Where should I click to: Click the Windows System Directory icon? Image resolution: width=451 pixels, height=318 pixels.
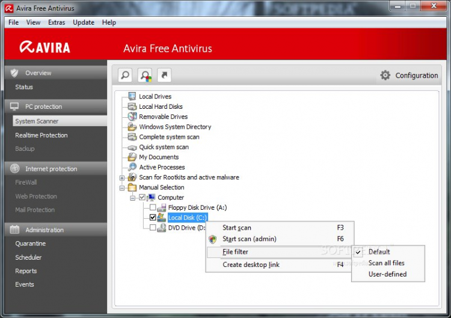pyautogui.click(x=132, y=126)
